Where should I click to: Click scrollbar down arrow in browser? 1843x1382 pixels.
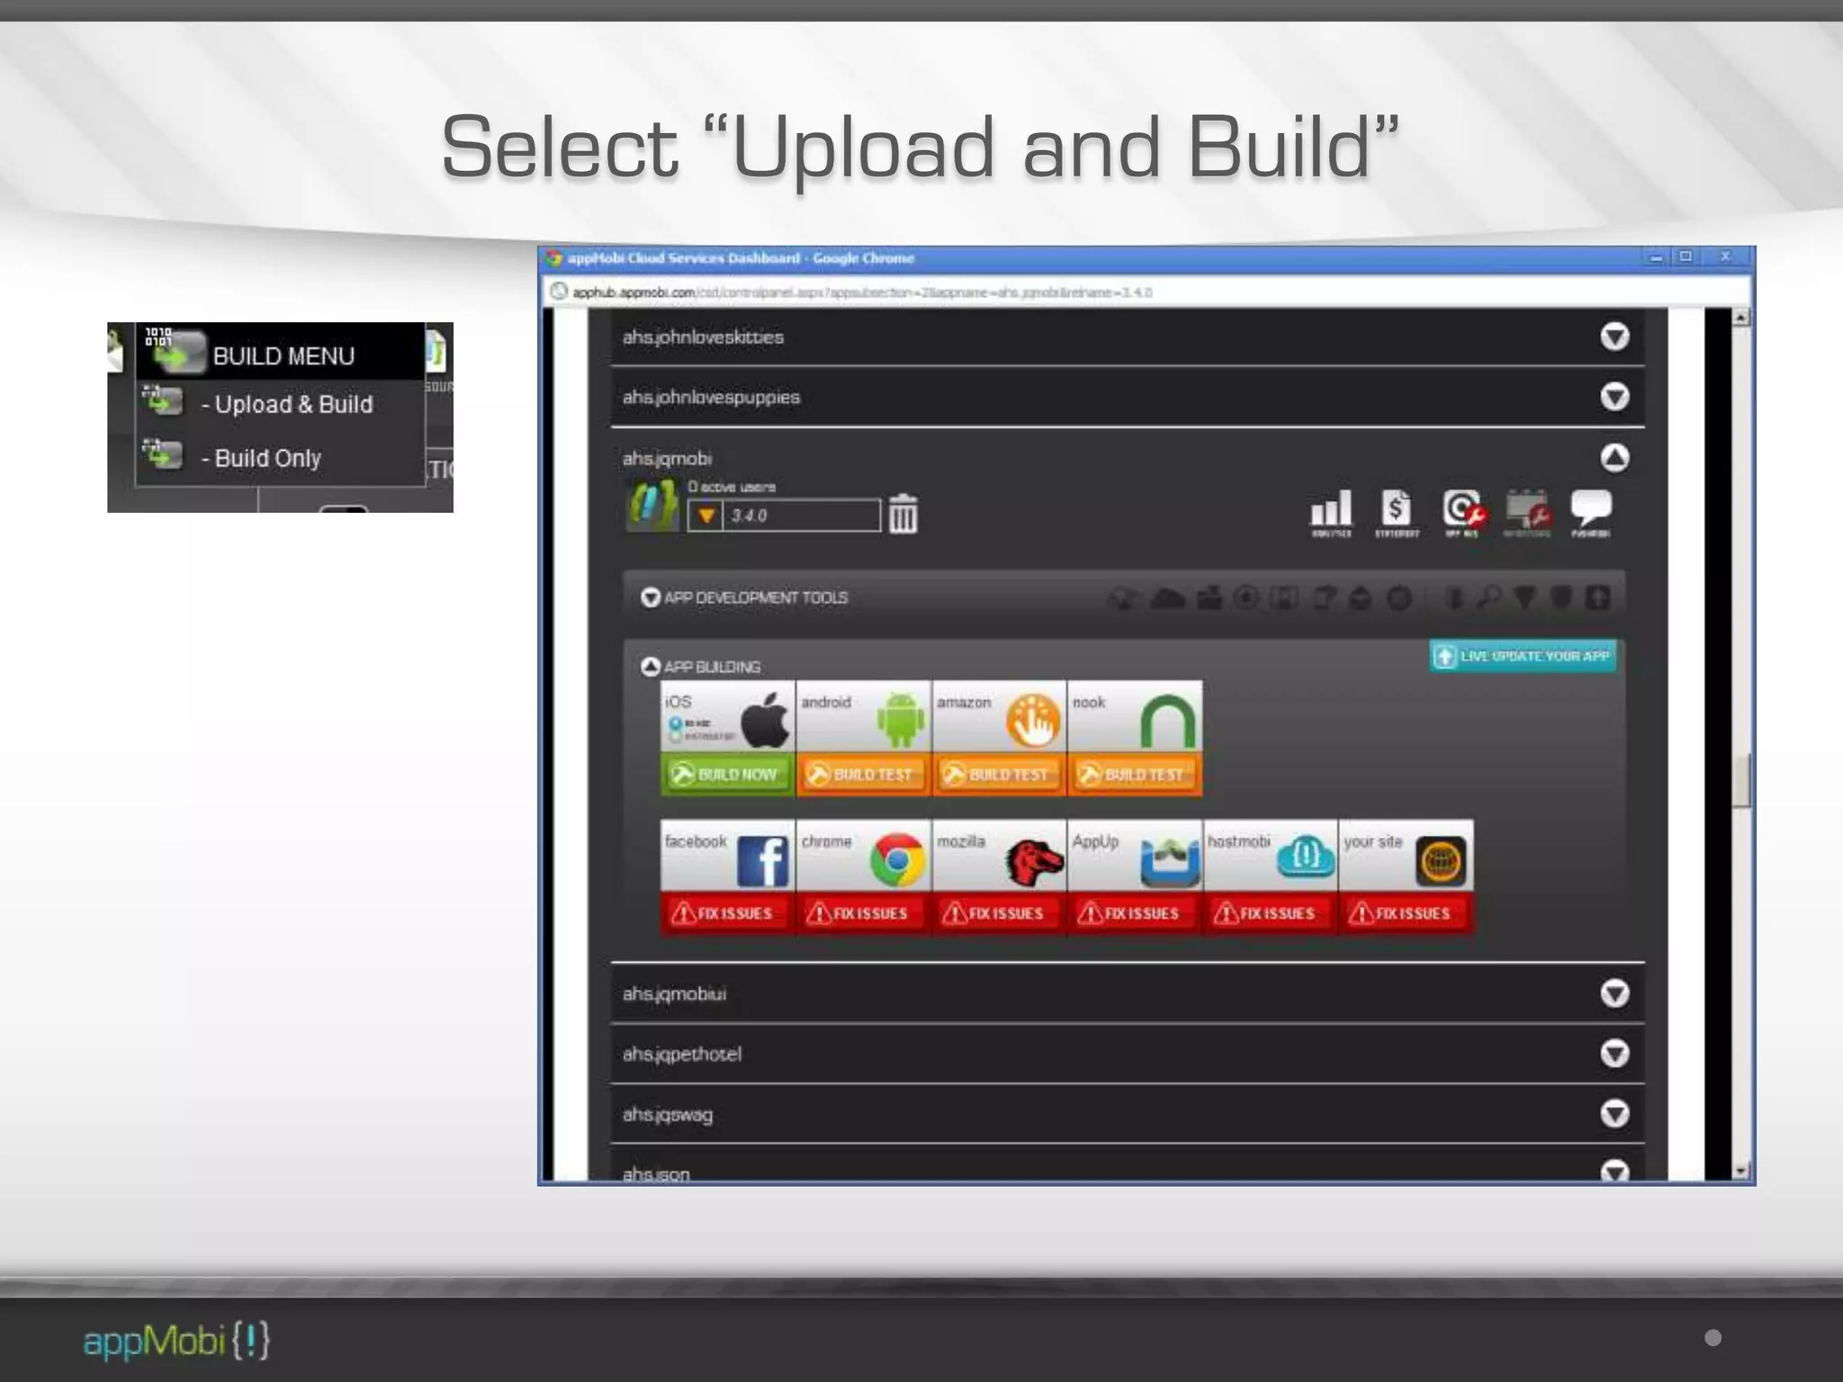tap(1741, 1171)
